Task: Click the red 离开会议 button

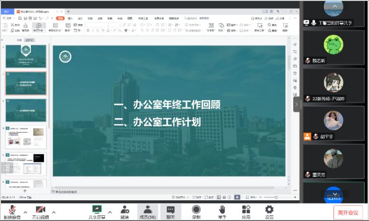Action: [x=348, y=212]
